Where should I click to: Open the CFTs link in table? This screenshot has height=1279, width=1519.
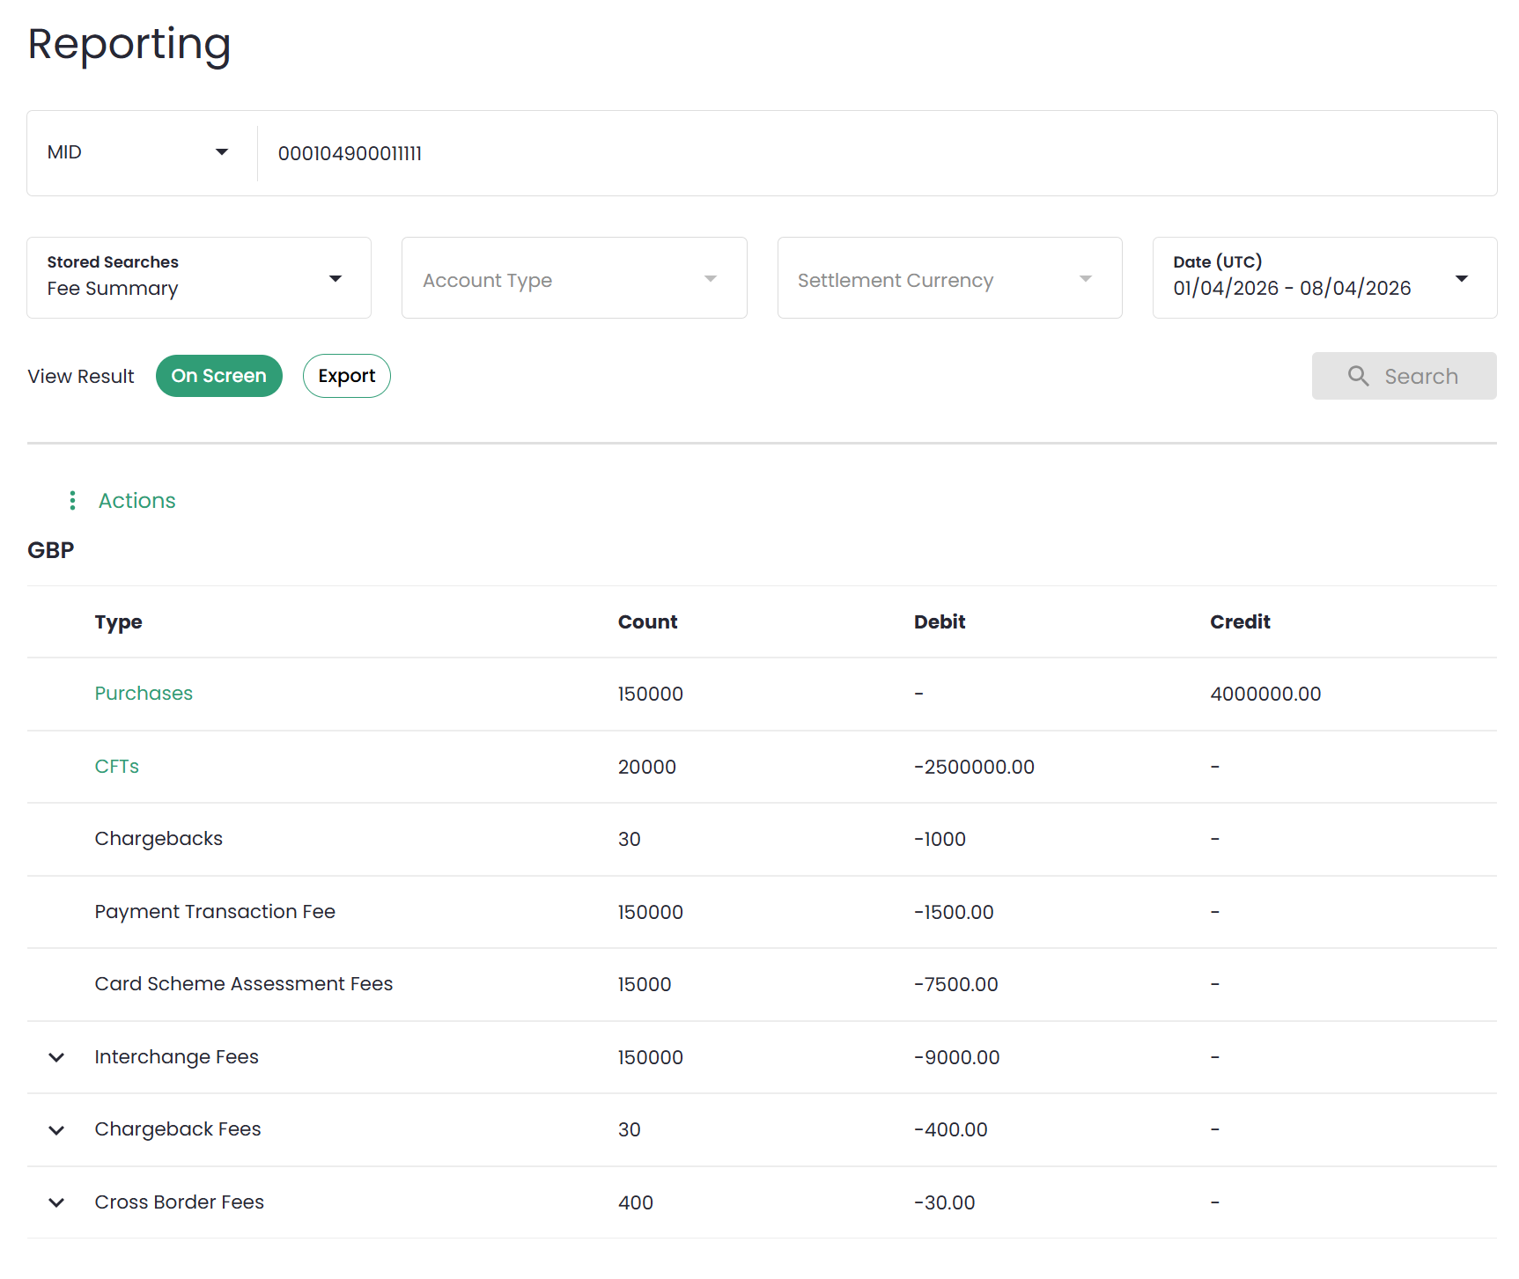pyautogui.click(x=117, y=767)
